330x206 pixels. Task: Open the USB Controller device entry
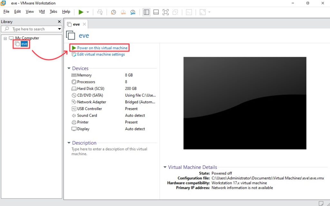[90, 109]
